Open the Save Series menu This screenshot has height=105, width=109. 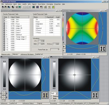pos(41,4)
